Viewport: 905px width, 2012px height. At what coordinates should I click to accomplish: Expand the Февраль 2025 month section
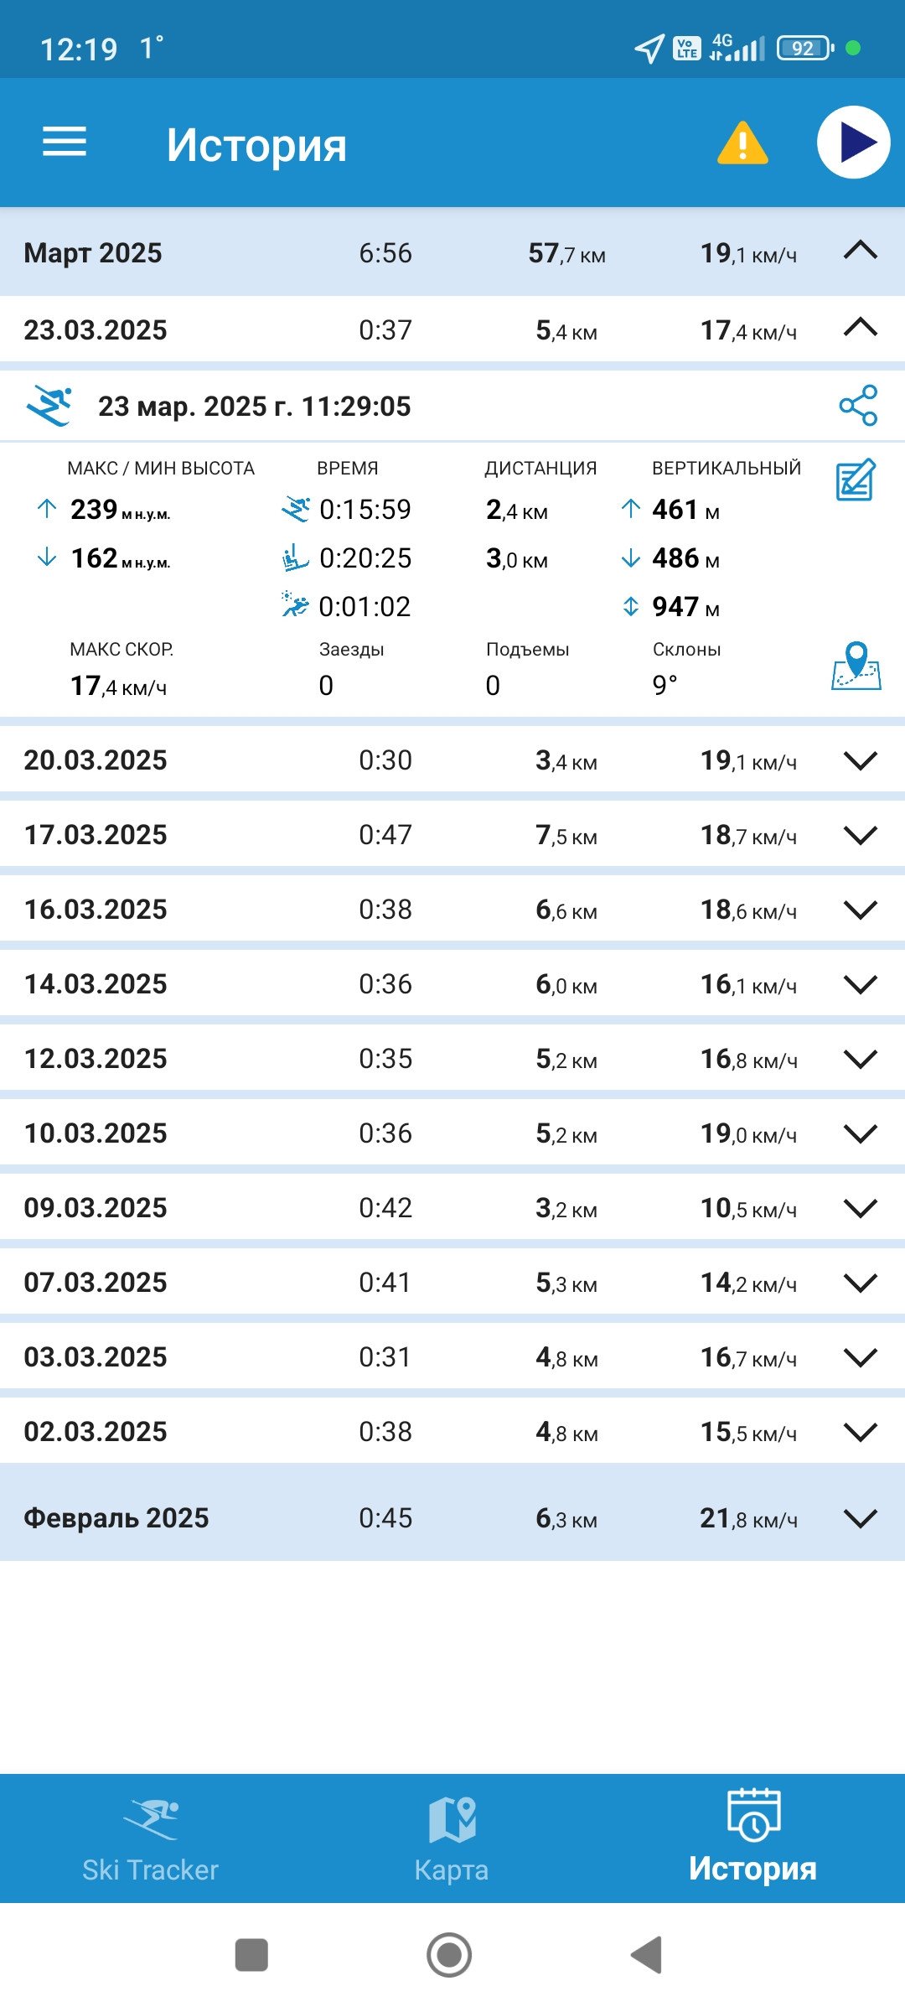pyautogui.click(x=861, y=1517)
